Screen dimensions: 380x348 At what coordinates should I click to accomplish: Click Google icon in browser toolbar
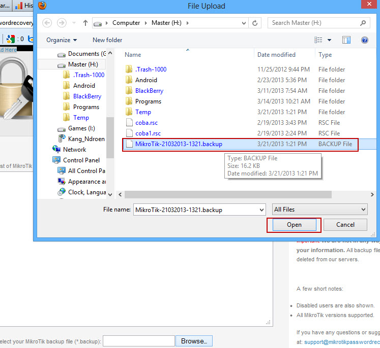coord(10,39)
